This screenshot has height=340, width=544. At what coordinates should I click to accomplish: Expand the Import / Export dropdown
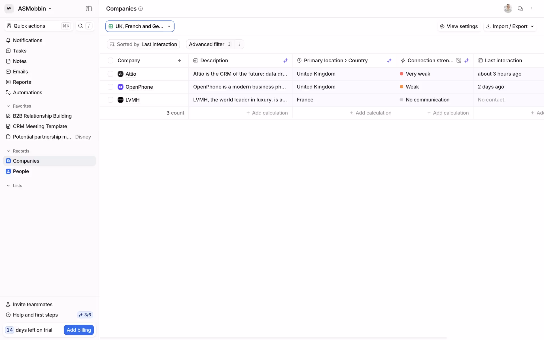[x=510, y=26]
